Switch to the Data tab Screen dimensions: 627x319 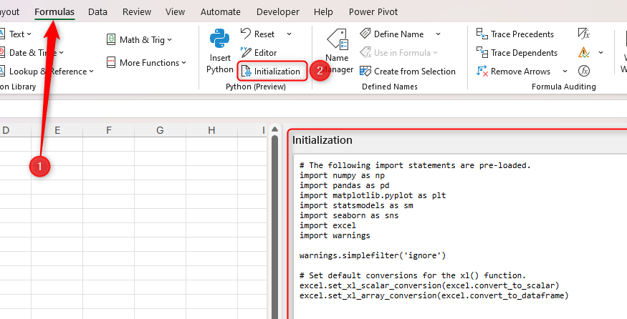click(97, 12)
